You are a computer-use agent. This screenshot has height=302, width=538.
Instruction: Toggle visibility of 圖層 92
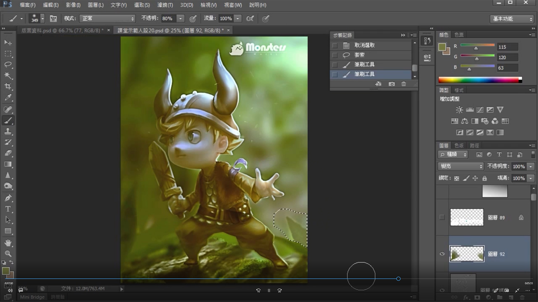(x=442, y=254)
